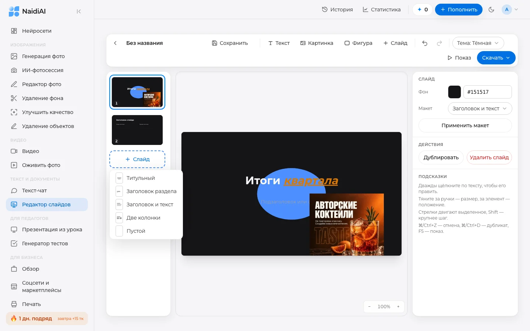
Task: Open the История page
Action: pyautogui.click(x=338, y=10)
